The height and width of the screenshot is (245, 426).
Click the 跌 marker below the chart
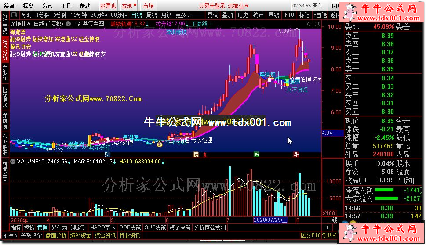256,155
